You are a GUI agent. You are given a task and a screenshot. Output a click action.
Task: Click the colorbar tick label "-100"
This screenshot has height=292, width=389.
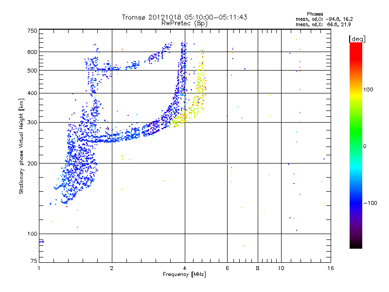370,203
